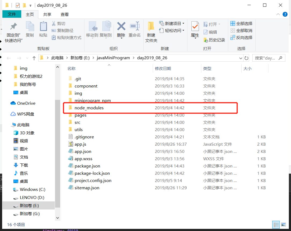Switch to View (查看) ribbon tab
Screen dimensions: 291x231
click(x=65, y=15)
